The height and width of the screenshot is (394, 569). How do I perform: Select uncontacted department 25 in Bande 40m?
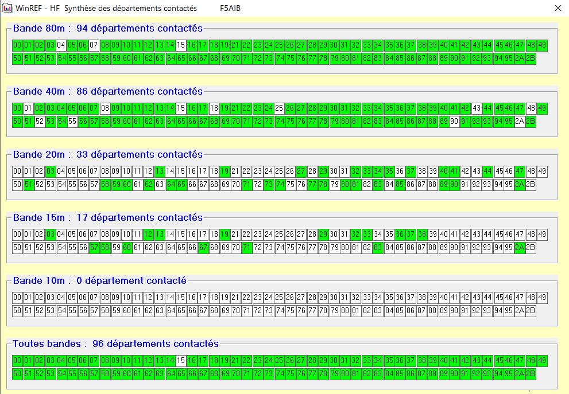(279, 108)
